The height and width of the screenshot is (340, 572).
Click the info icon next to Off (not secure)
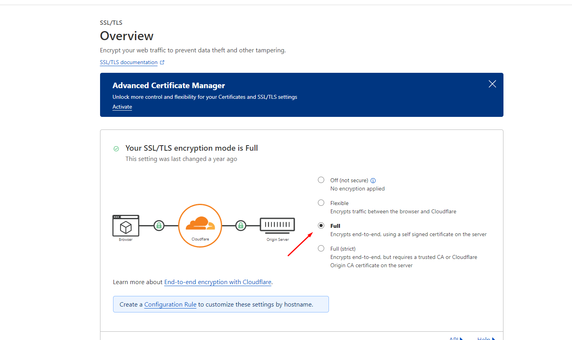click(x=373, y=181)
